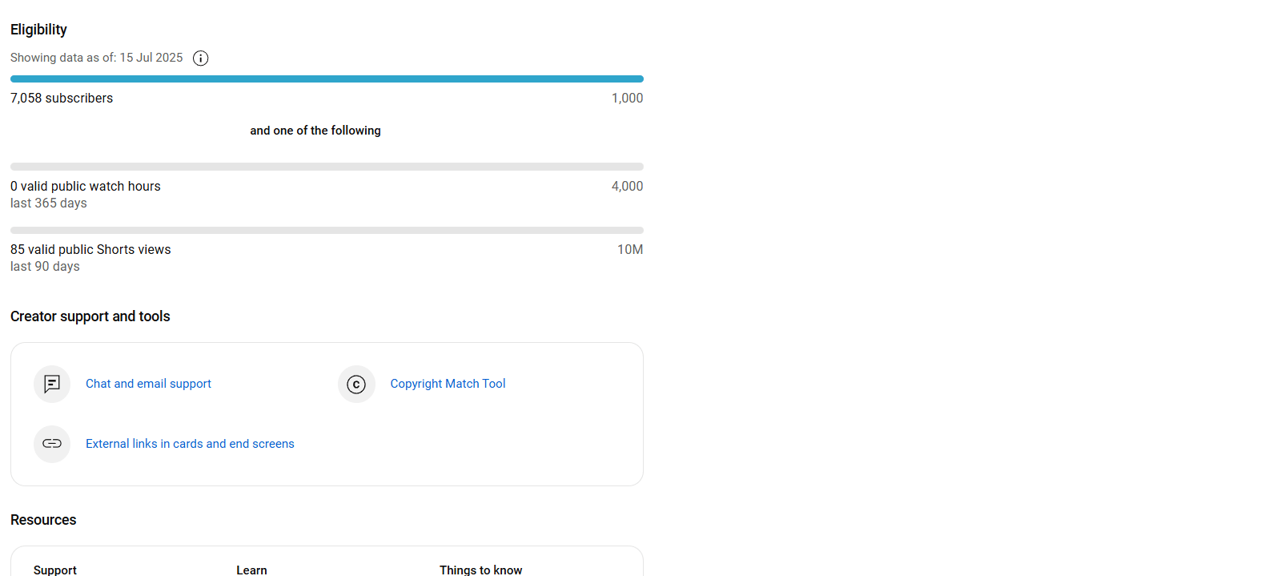Viewport: 1265px width, 576px height.
Task: Select the Learn column in Resources
Action: pos(251,570)
